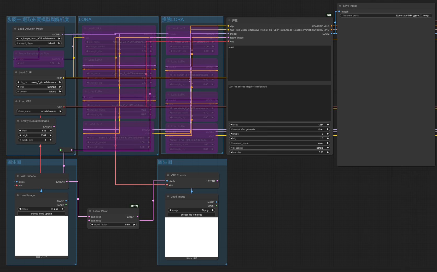Viewport: 437px width, 272px height.
Task: Open the weight_dtype default dropdown
Action: click(38, 43)
